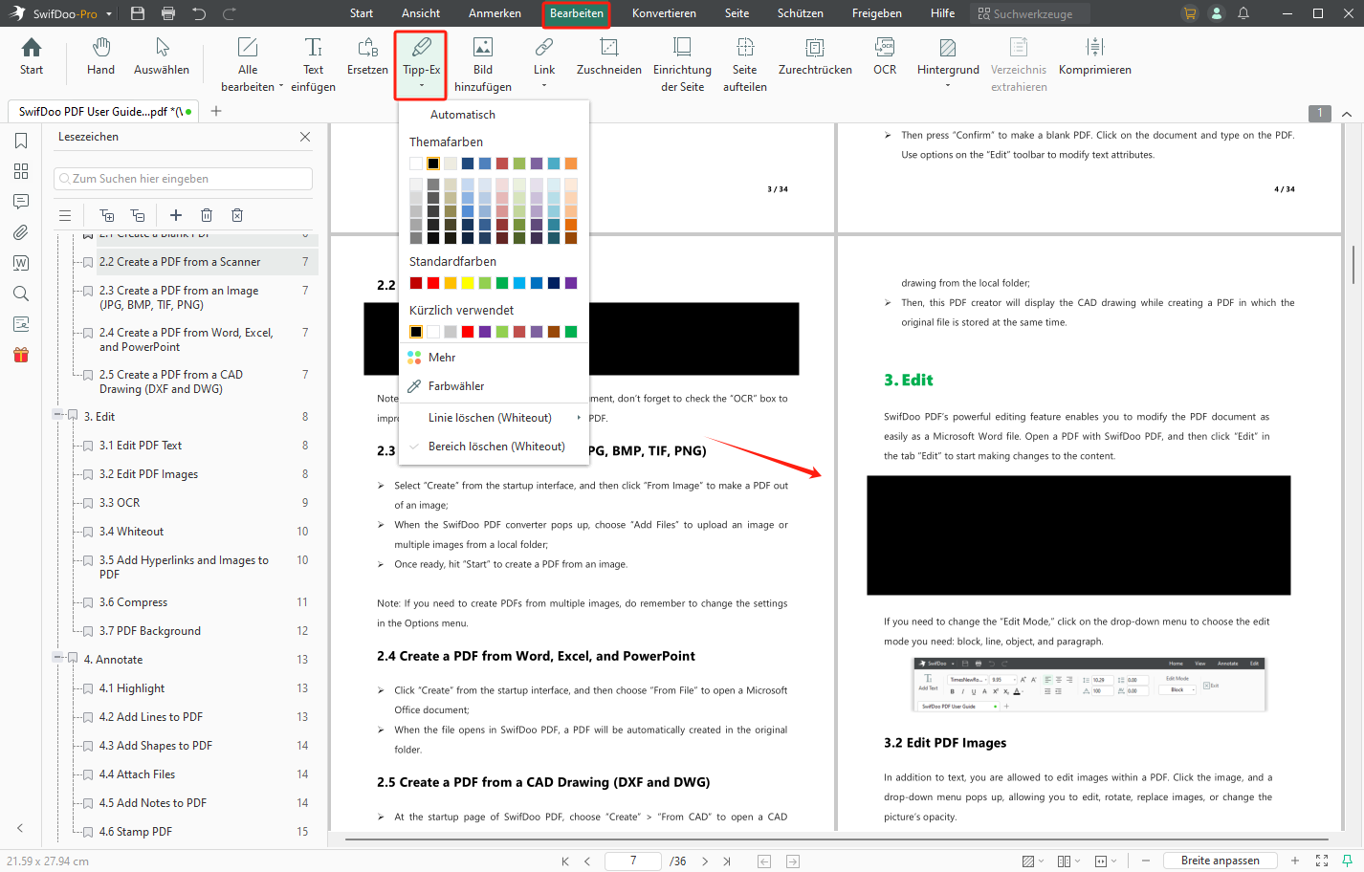Image resolution: width=1364 pixels, height=872 pixels.
Task: Choose the Auswählen selection tool
Action: (x=162, y=57)
